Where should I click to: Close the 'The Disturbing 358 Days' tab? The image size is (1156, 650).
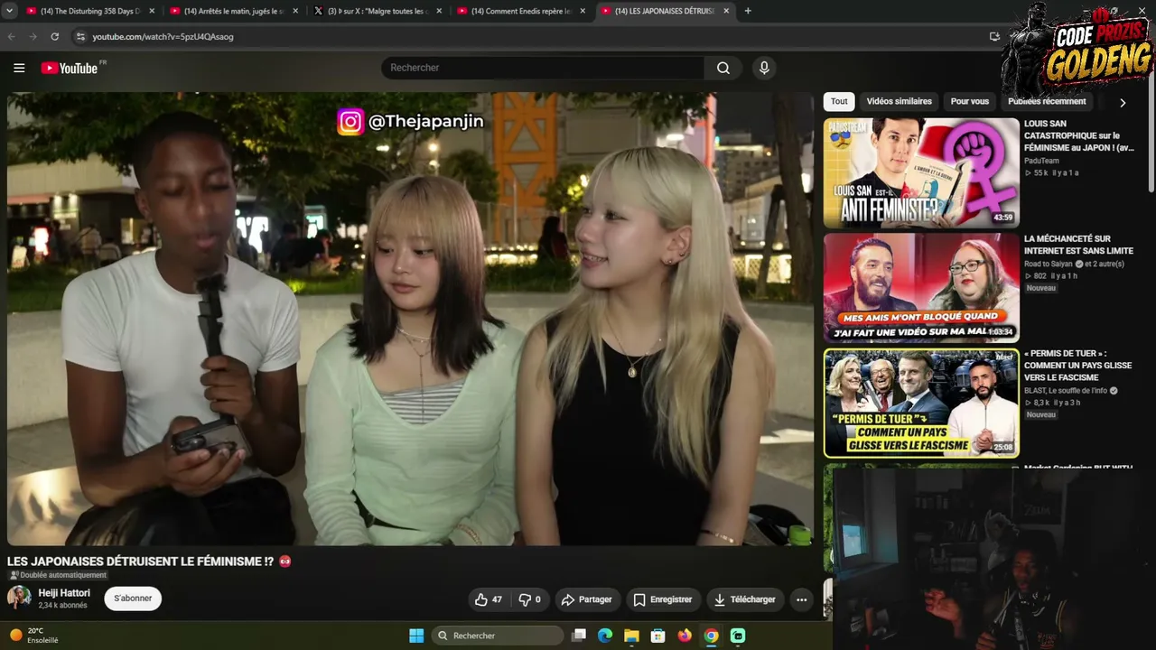[x=152, y=11]
